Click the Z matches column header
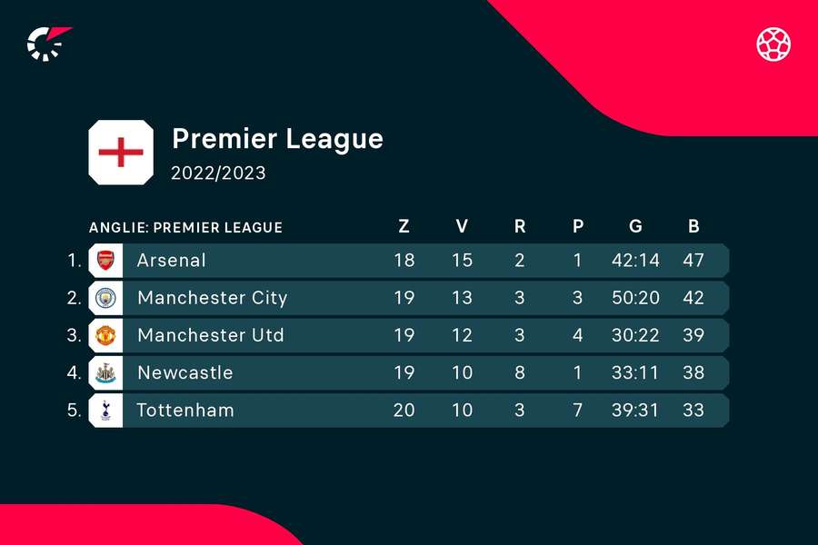818x545 pixels. (x=404, y=227)
